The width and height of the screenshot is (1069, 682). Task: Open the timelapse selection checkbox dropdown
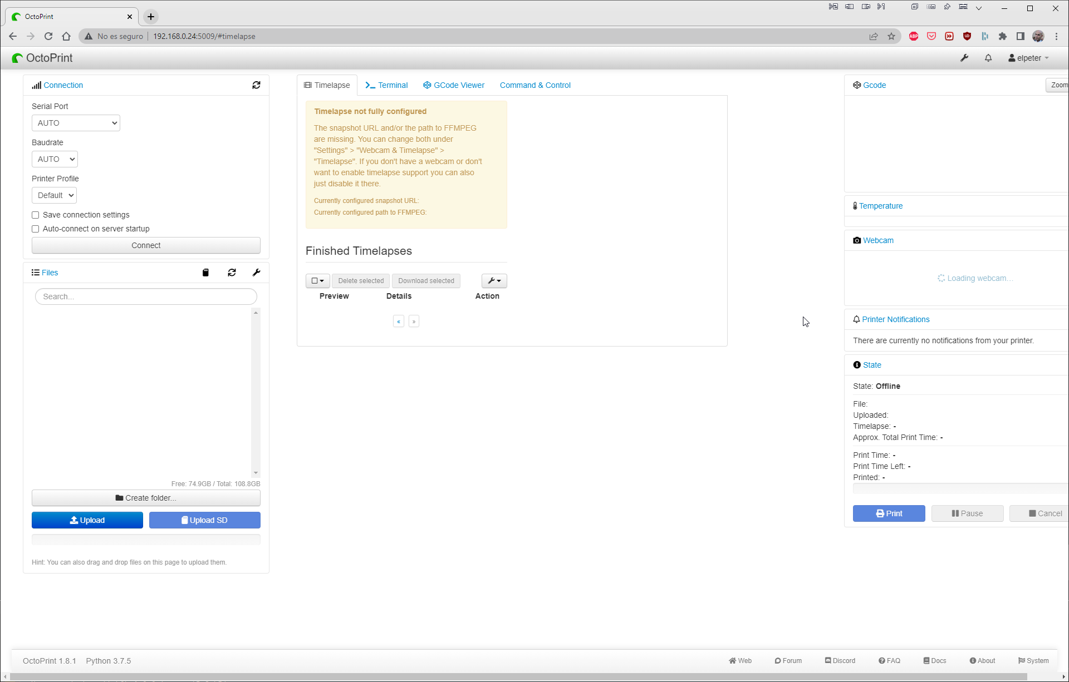(317, 280)
